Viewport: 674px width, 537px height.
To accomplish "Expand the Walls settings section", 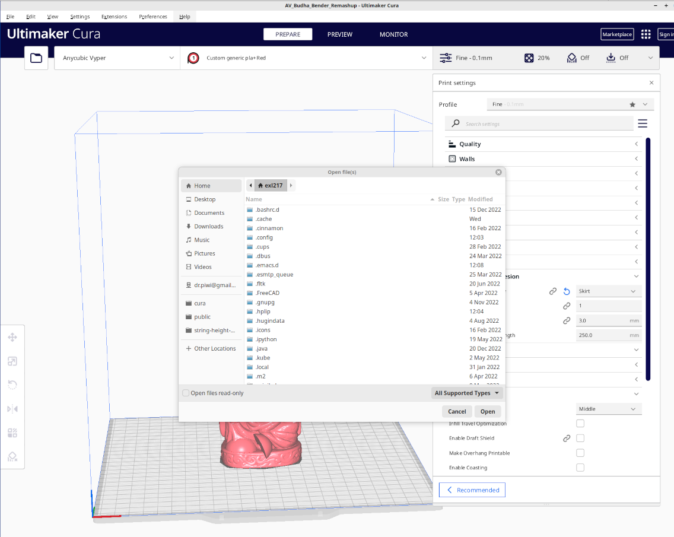I will pos(543,158).
